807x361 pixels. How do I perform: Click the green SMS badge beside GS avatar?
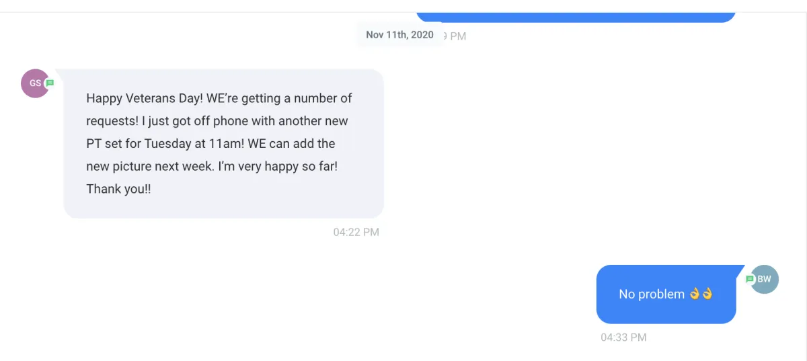tap(50, 83)
